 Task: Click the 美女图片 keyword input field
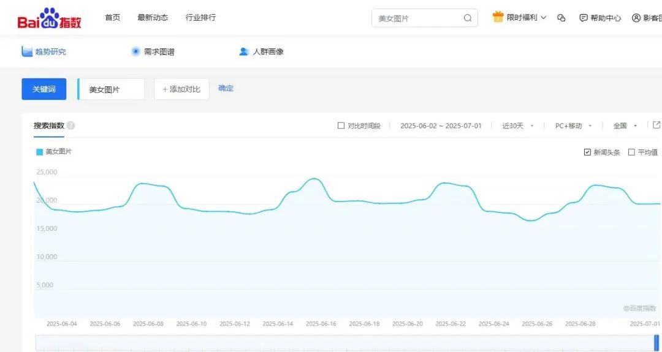[112, 89]
